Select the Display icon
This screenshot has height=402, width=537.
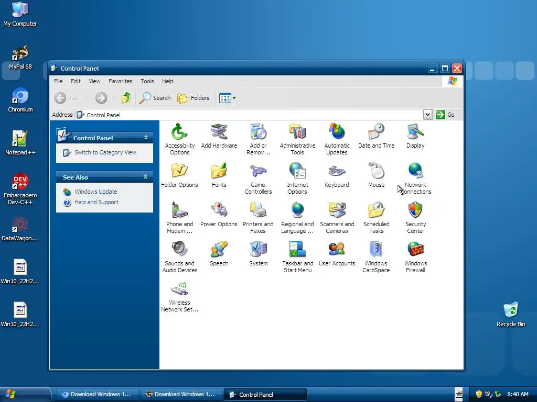[x=415, y=136]
